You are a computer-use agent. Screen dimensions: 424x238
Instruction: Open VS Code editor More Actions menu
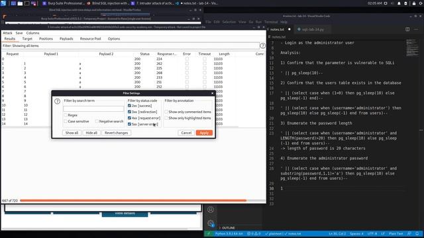[416, 29]
